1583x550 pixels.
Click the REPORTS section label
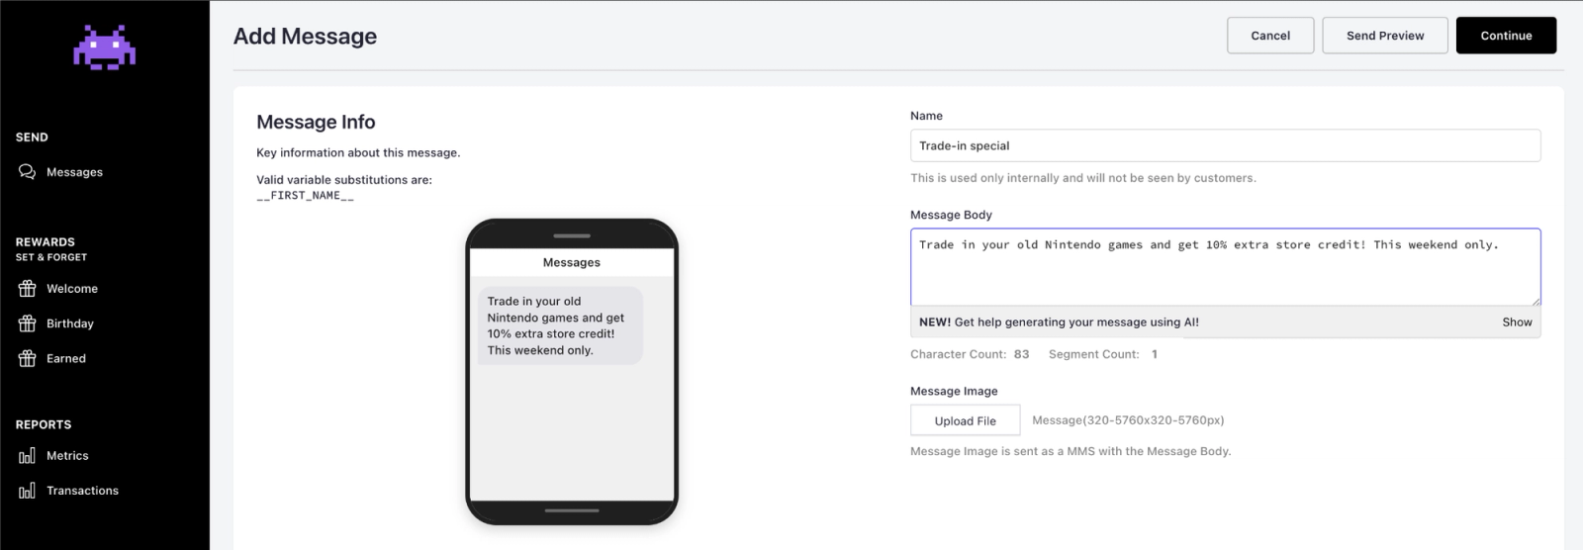[x=44, y=424]
